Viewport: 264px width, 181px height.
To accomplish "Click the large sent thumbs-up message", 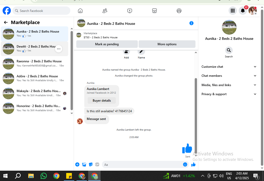I will tap(187, 148).
